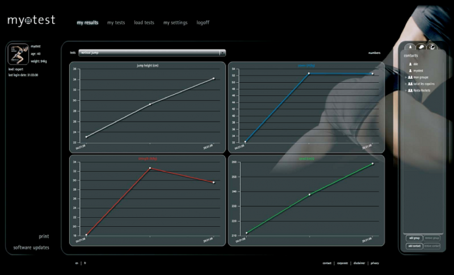Viewport: 454px width, 275px height.
Task: Switch to 'numbers' view
Action: (374, 53)
